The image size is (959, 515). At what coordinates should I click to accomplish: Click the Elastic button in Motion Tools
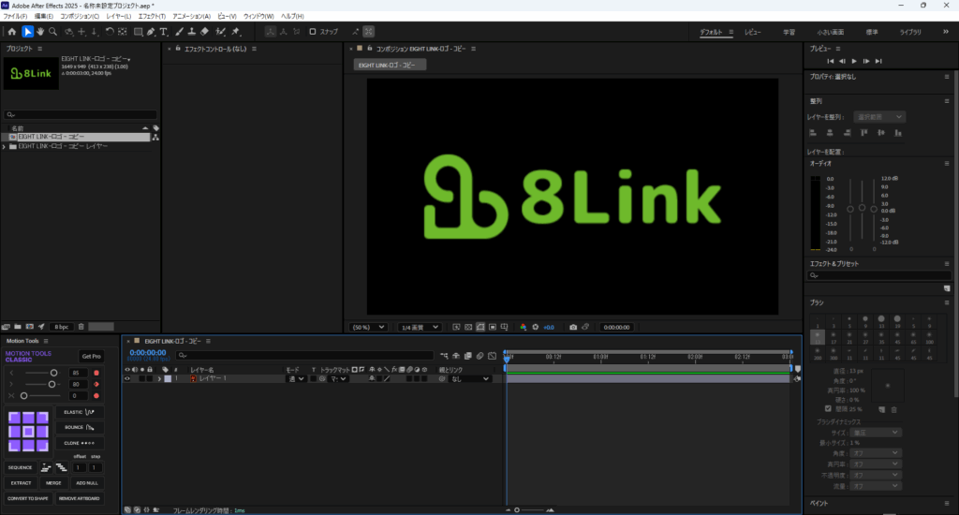(x=80, y=412)
